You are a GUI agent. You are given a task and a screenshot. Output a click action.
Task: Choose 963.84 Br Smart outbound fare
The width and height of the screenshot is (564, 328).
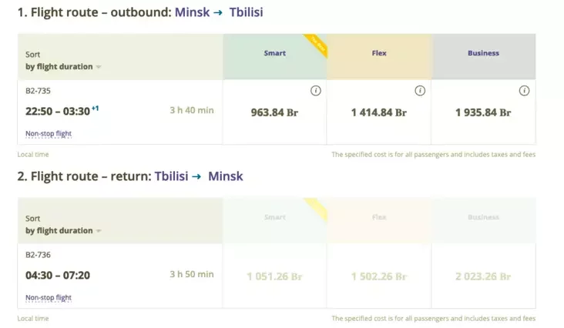coord(274,112)
